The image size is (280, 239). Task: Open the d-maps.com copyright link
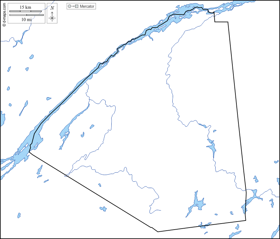coord(4,13)
